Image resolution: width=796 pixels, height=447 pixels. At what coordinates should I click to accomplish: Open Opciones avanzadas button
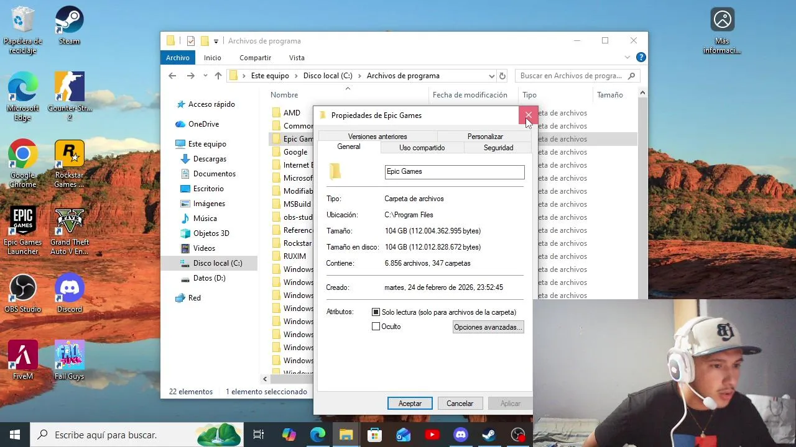pyautogui.click(x=488, y=327)
